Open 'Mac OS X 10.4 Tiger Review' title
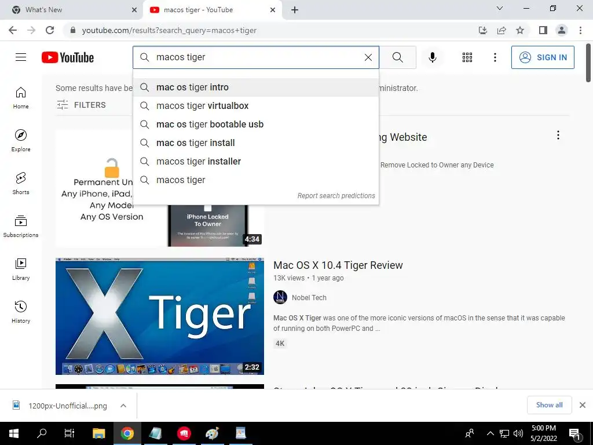Screen dimensions: 593x445 tap(338, 265)
